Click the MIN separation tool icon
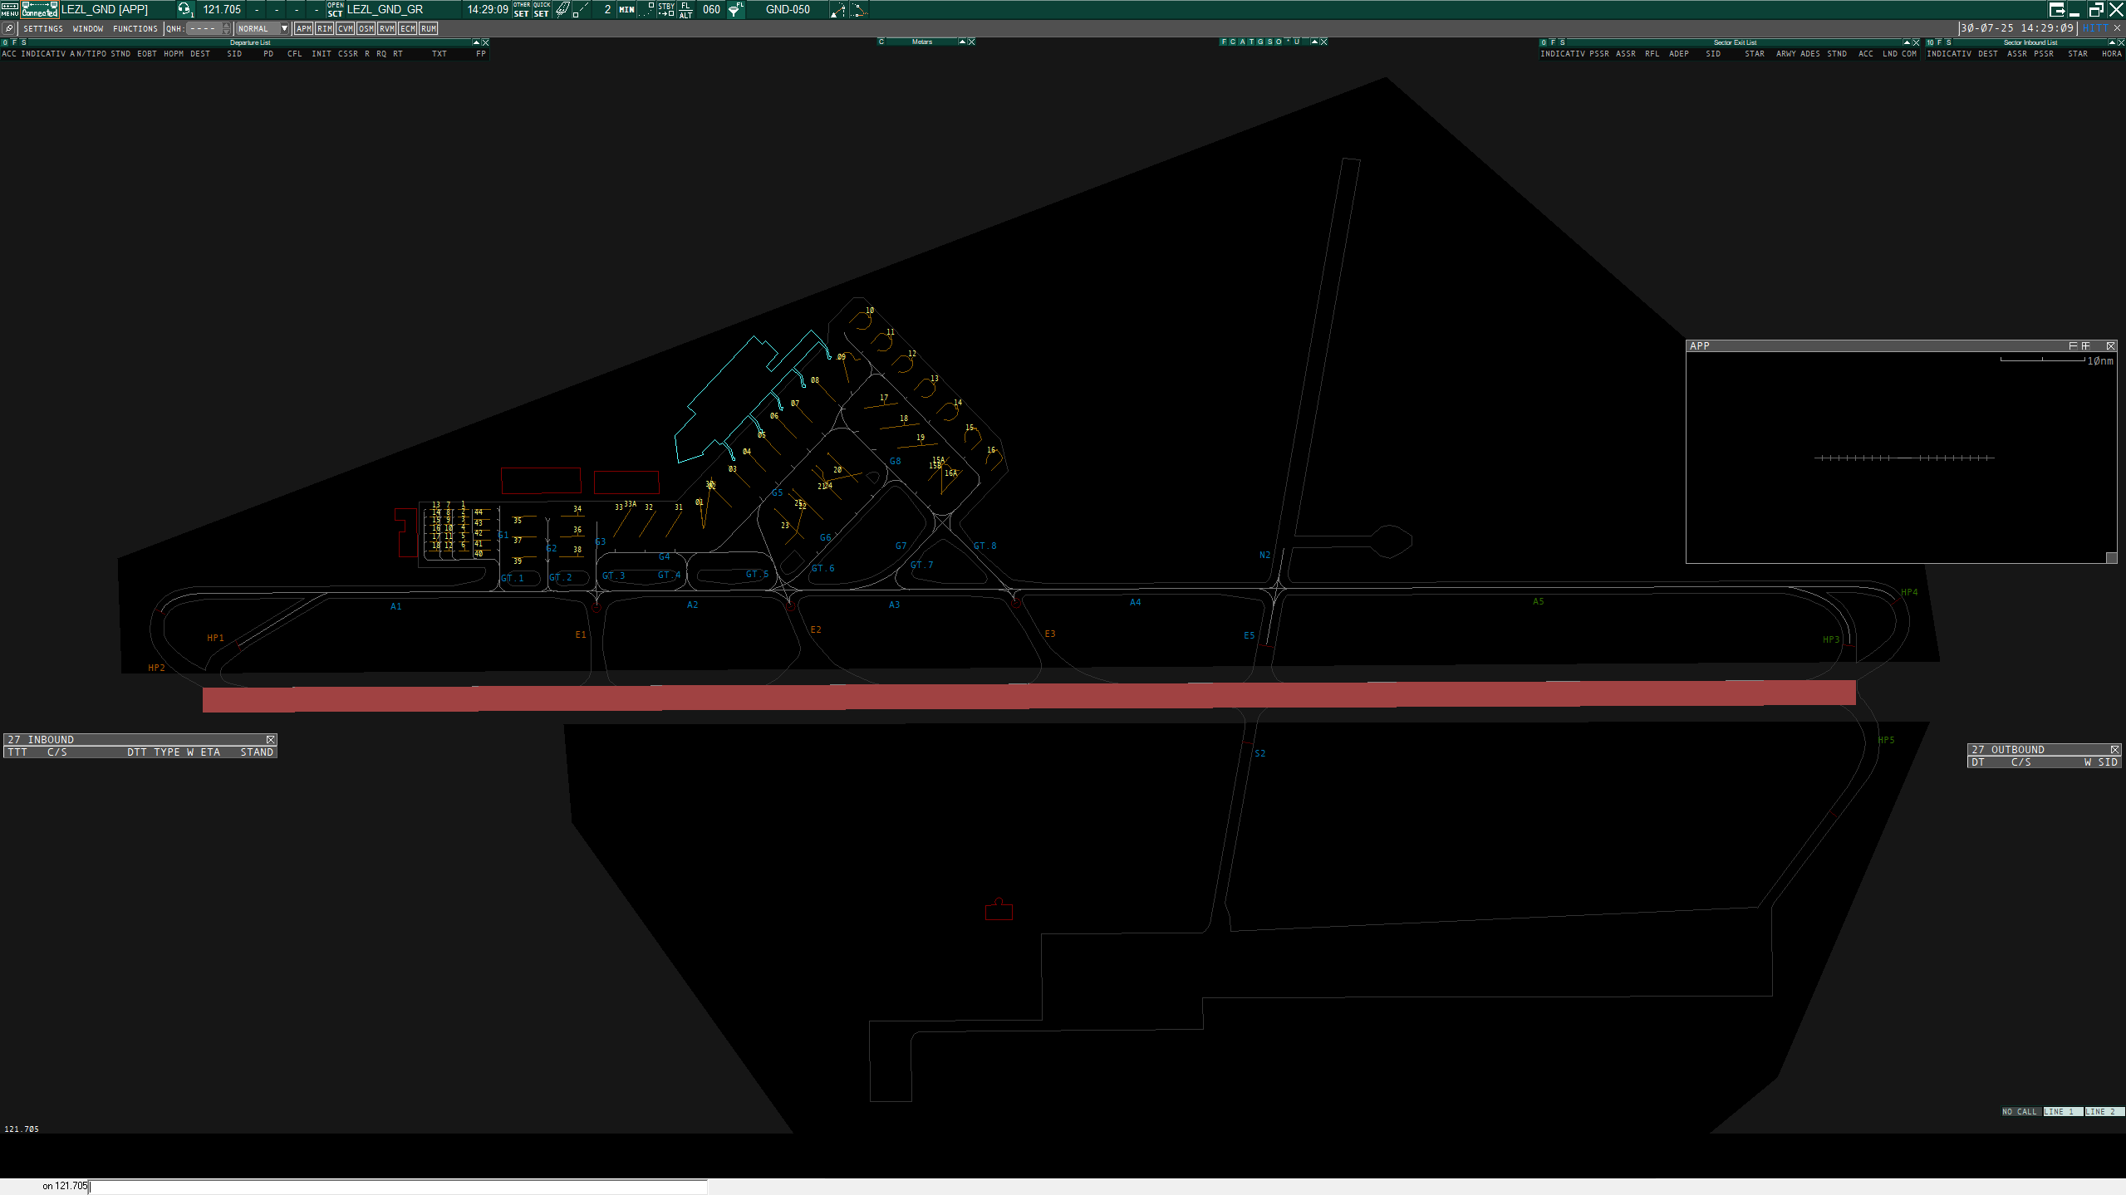Viewport: 2126px width, 1195px height. click(x=626, y=9)
